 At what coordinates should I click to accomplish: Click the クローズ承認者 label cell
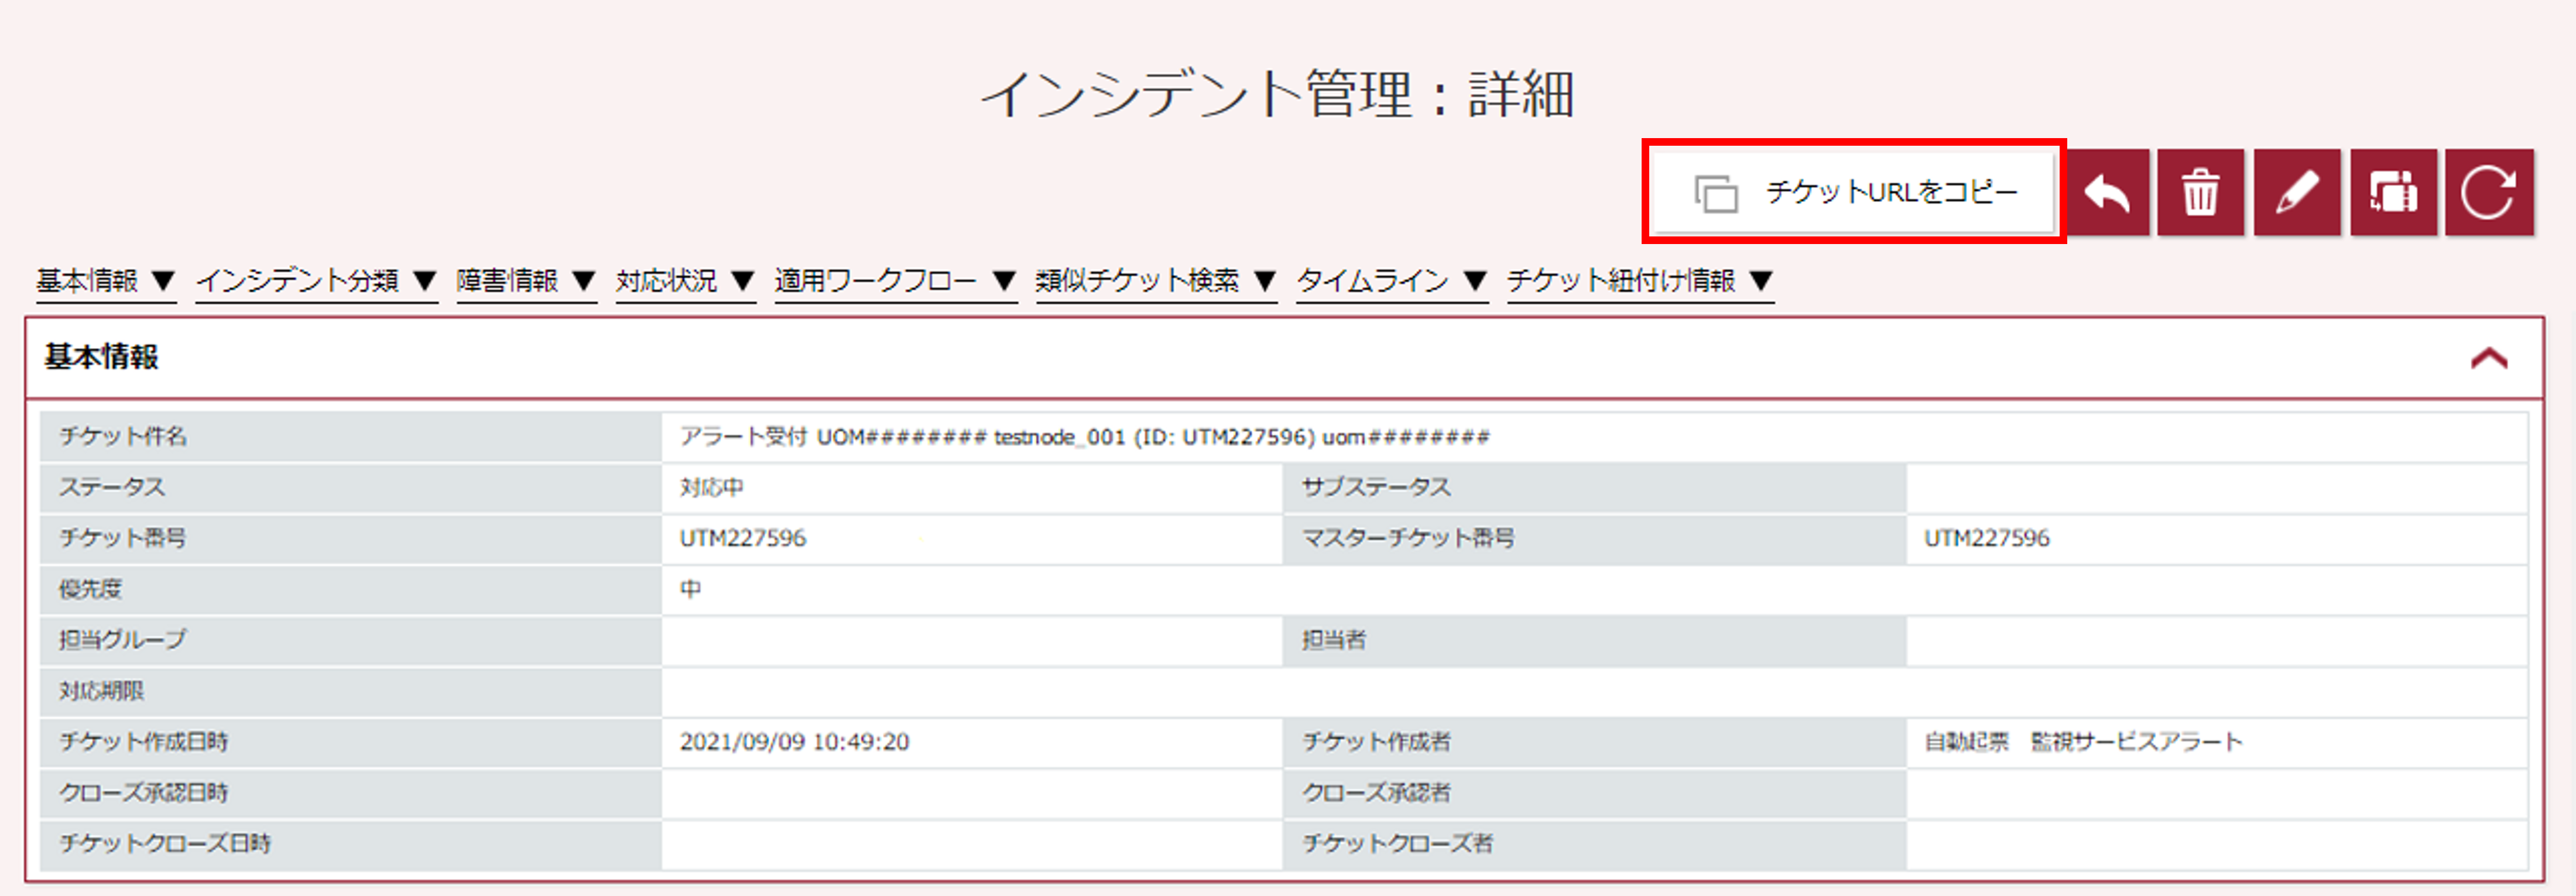(x=1595, y=793)
